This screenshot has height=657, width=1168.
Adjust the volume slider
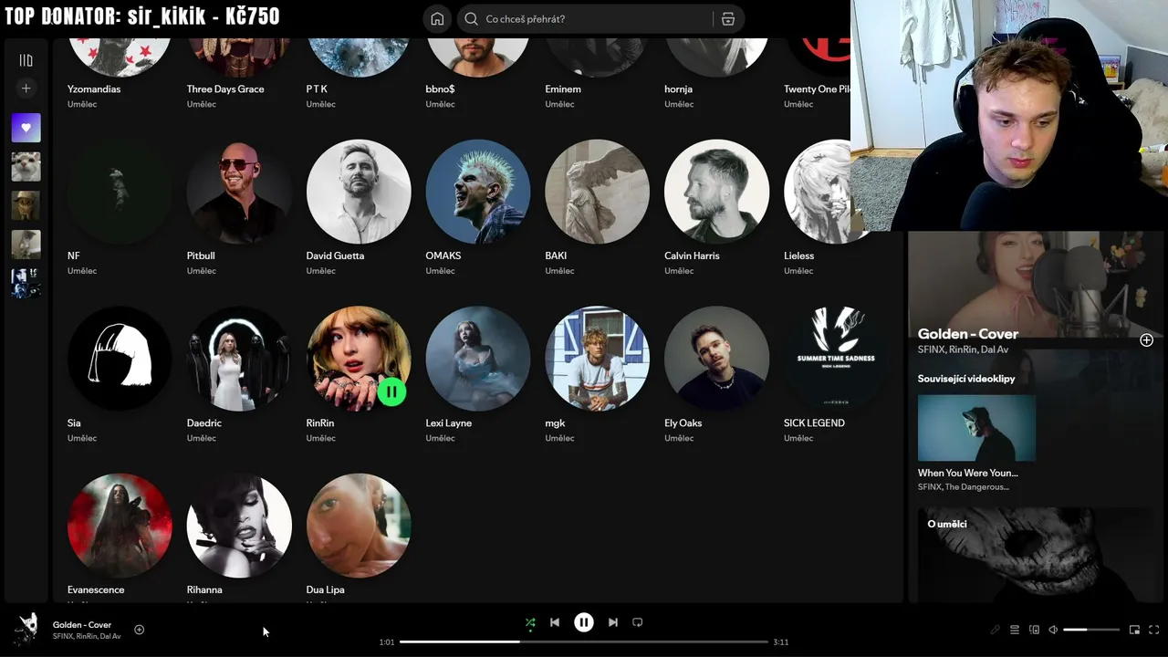[x=1091, y=630]
